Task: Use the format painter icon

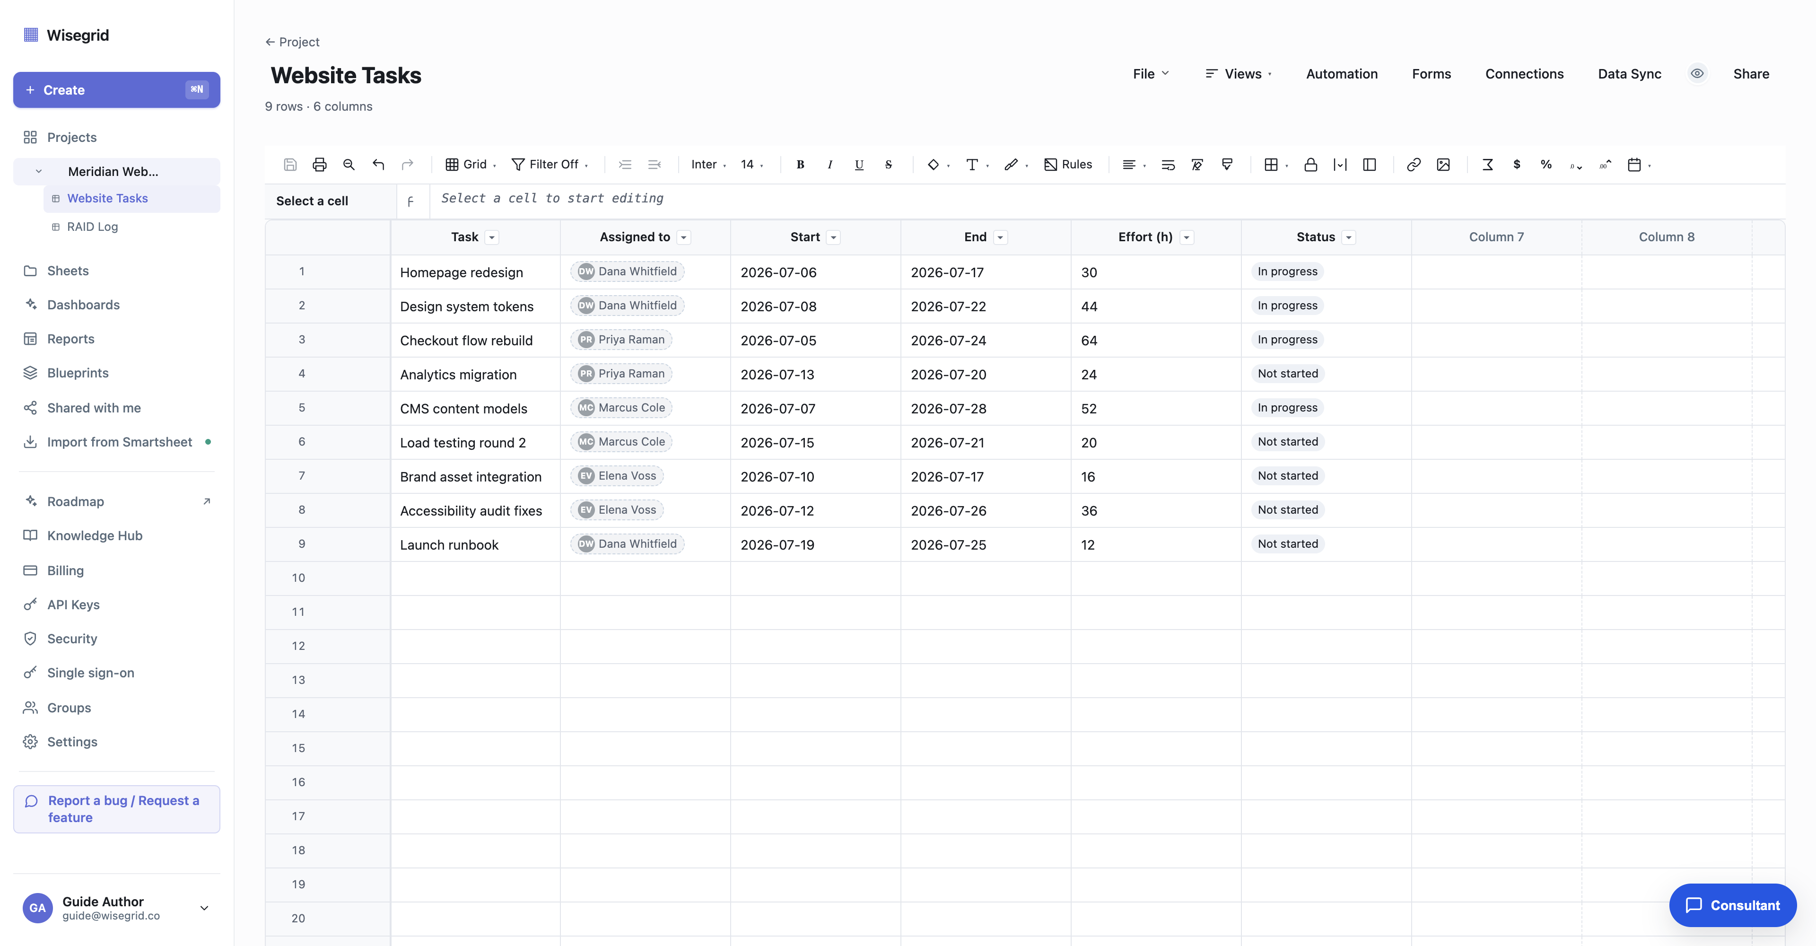Action: pos(1227,164)
